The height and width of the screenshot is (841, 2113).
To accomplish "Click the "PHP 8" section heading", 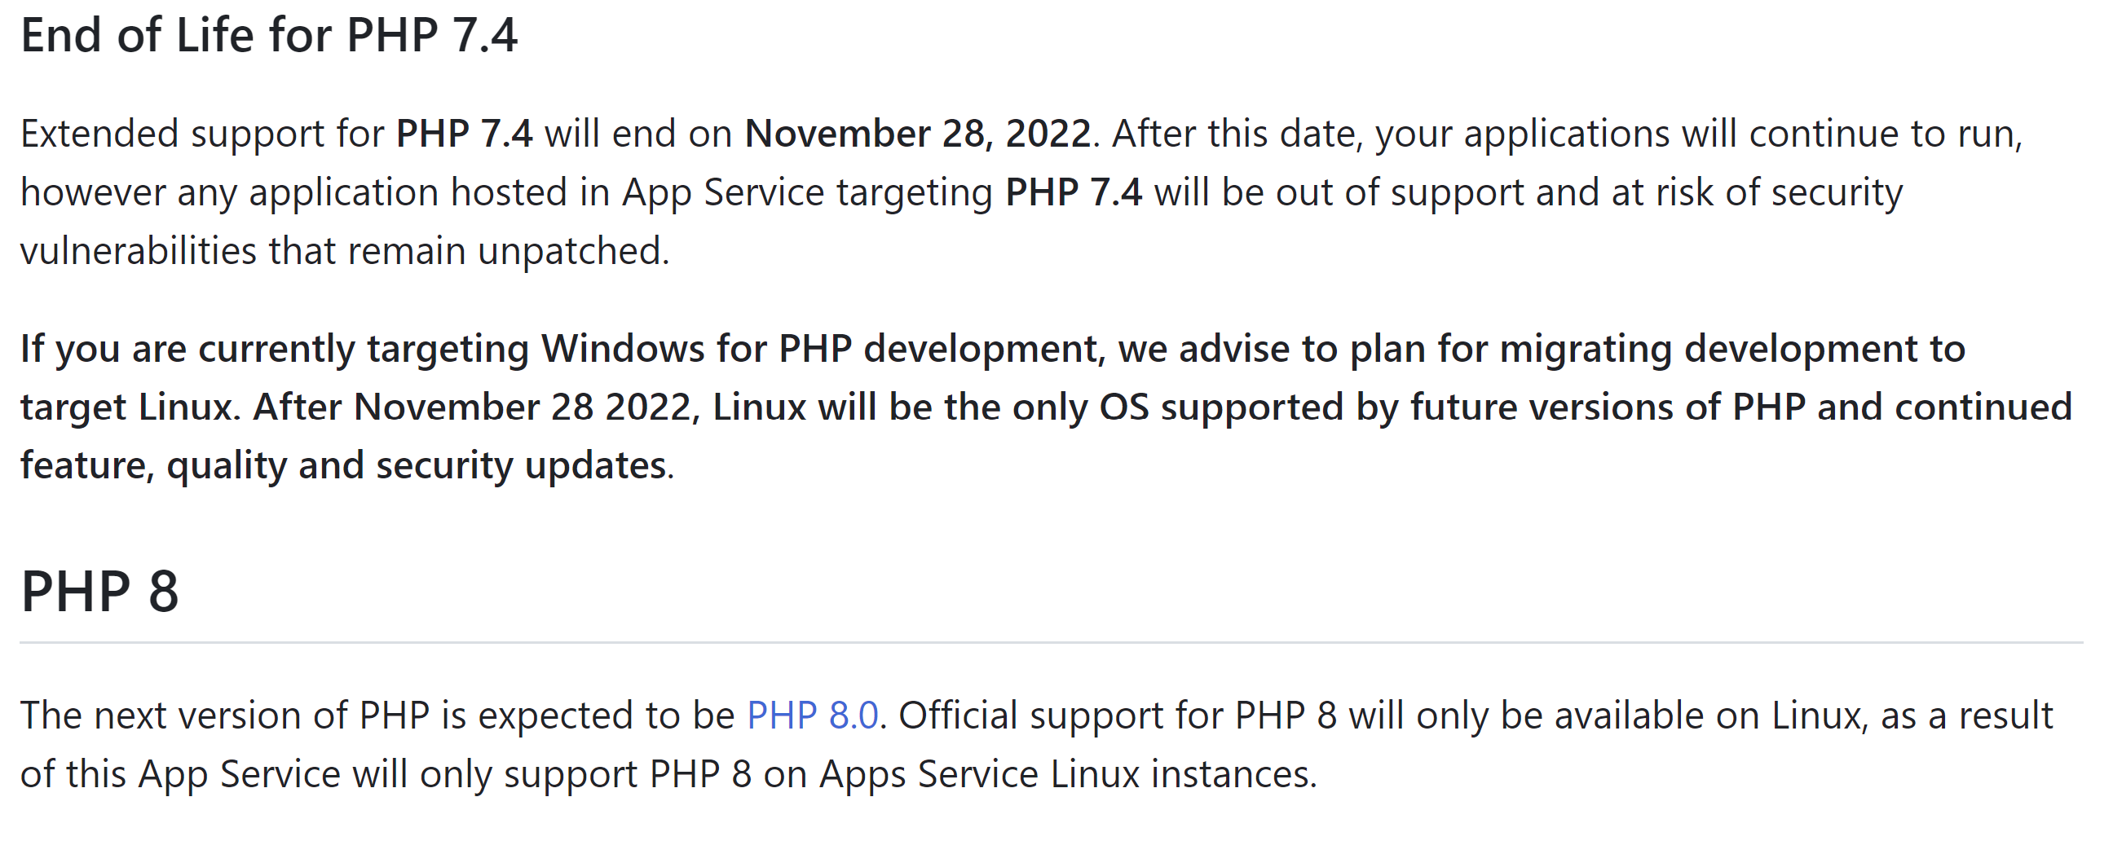I will [99, 591].
